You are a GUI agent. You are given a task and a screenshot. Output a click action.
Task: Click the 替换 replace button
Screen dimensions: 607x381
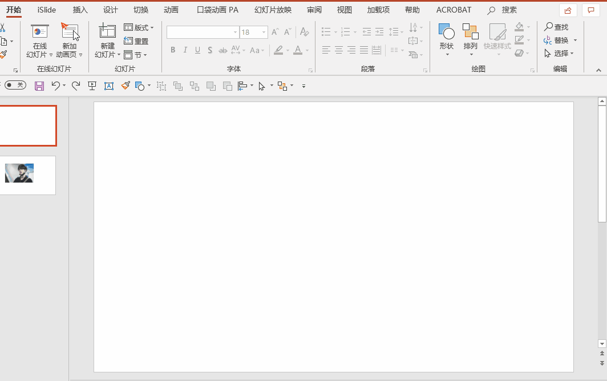(556, 40)
